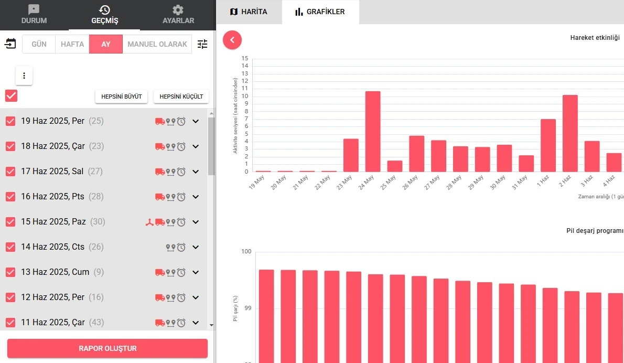Switch to the DURUM tab
Screen dimensions: 624x363
(x=34, y=15)
